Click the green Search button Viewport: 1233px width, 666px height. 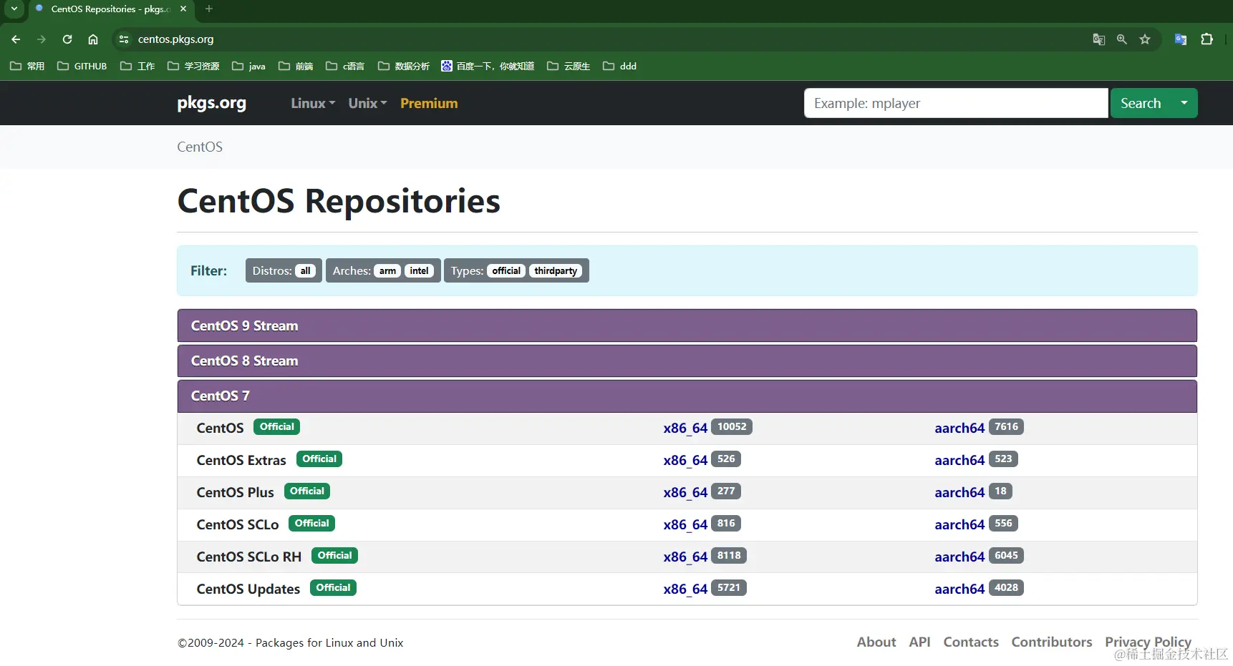click(x=1141, y=103)
